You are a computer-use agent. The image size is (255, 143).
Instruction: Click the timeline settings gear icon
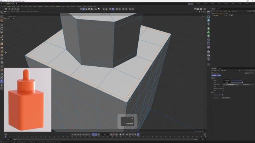(x=6, y=134)
